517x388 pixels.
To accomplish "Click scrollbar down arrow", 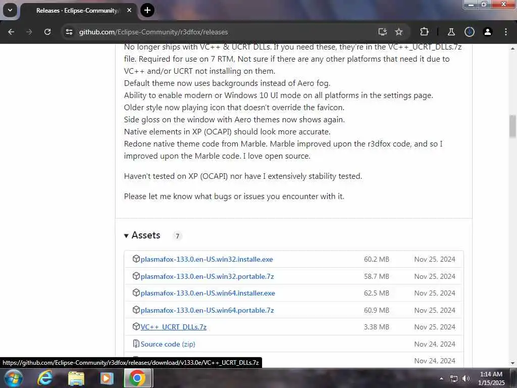I will 512,363.
